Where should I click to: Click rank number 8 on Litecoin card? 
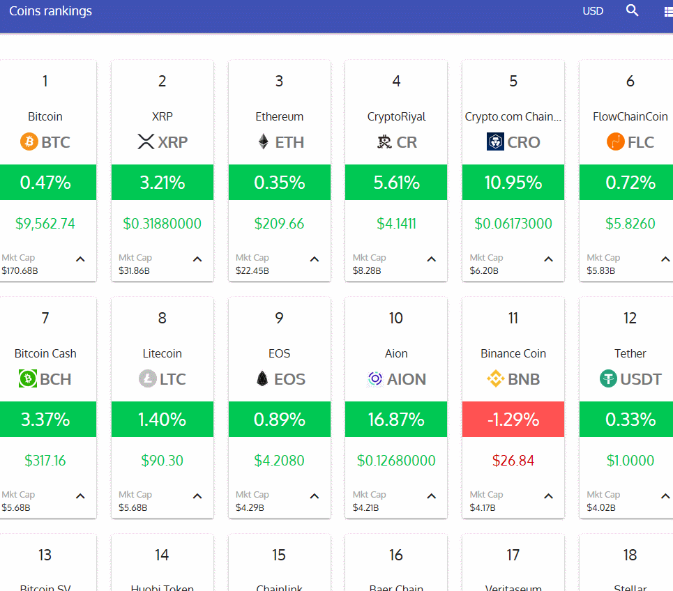click(162, 318)
